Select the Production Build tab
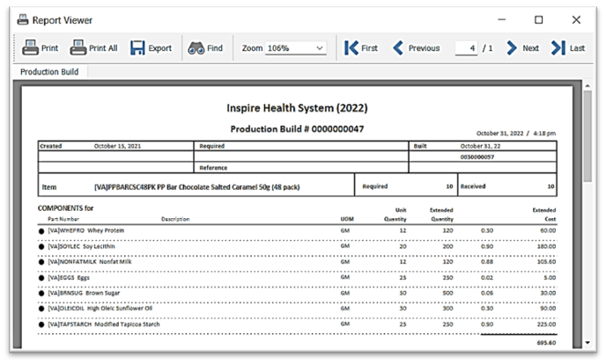 tap(49, 72)
